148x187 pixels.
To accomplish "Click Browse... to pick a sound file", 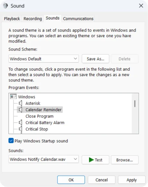I will (125, 160).
